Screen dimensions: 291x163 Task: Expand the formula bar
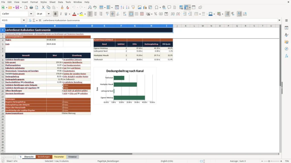pos(279,20)
